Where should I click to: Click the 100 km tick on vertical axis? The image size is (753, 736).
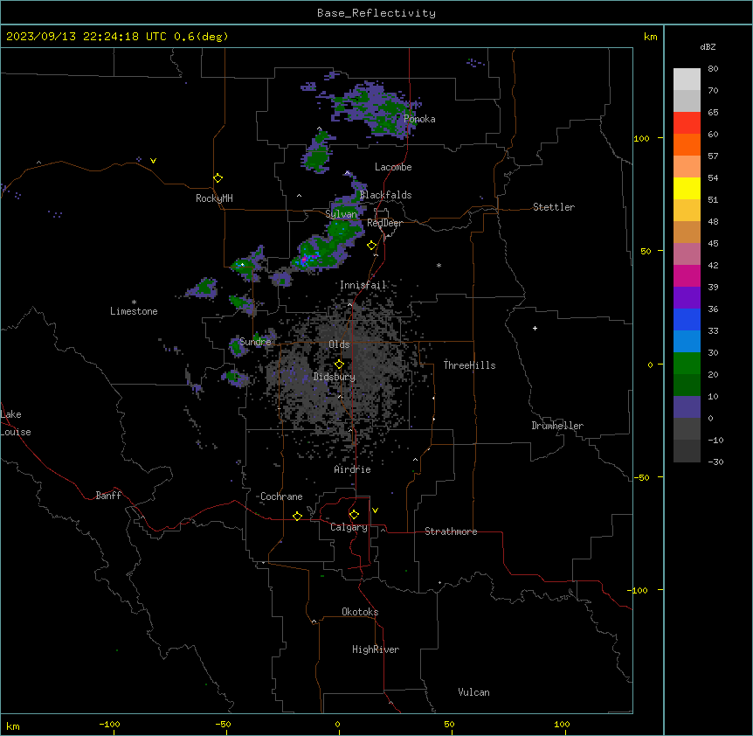click(641, 138)
